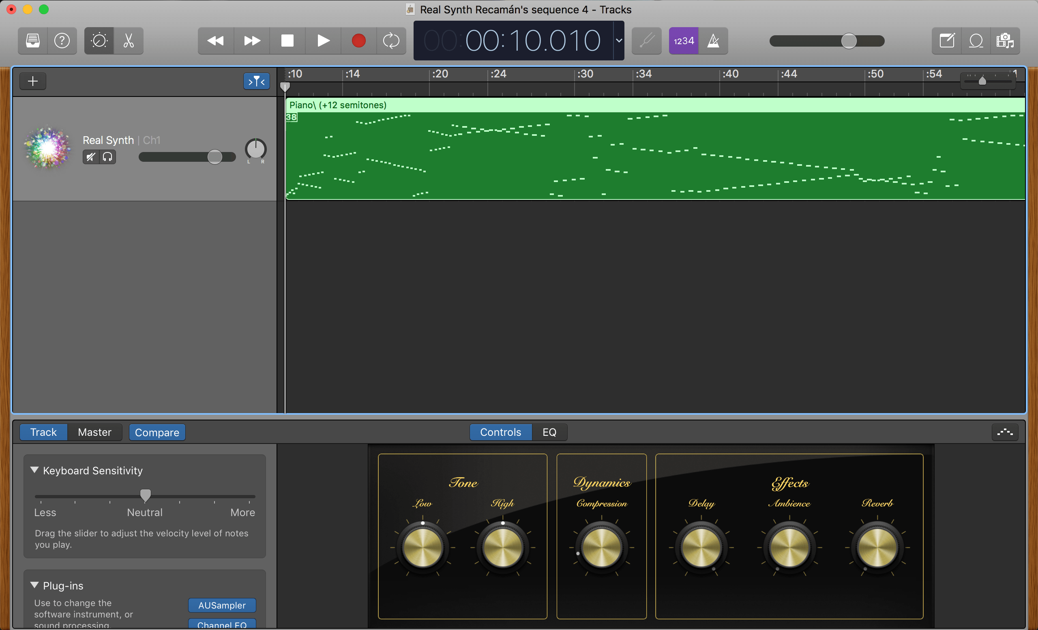Open the Media Browser icon
This screenshot has height=630, width=1038.
point(1005,41)
